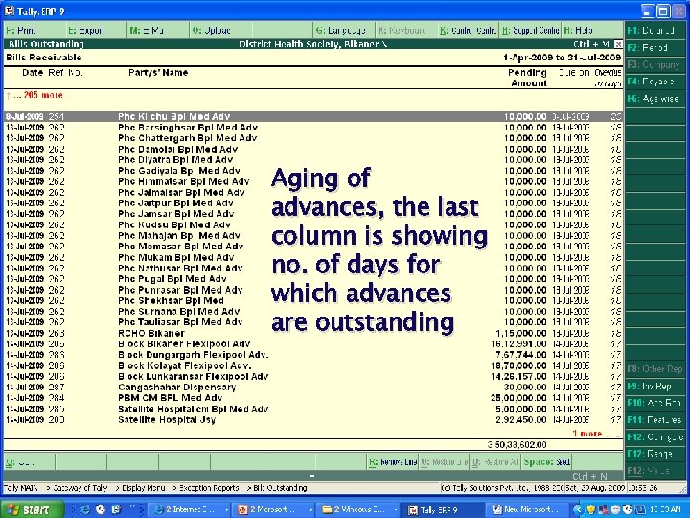Switch to Internet Explorer taskbar group
690x518 pixels.
click(190, 509)
